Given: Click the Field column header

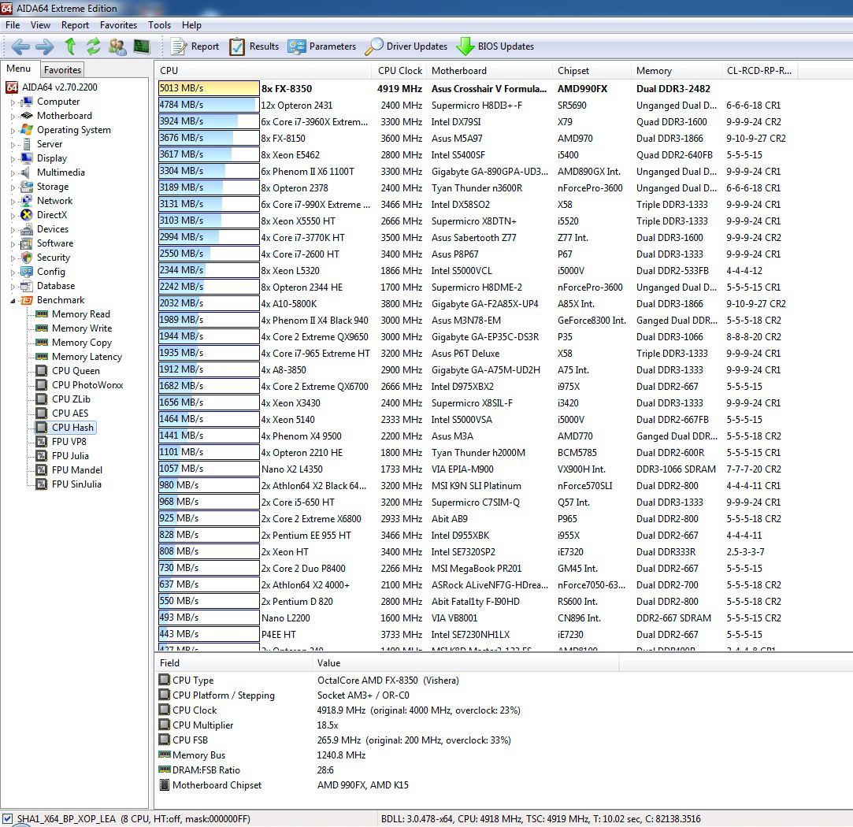Looking at the screenshot, I should click(x=233, y=662).
